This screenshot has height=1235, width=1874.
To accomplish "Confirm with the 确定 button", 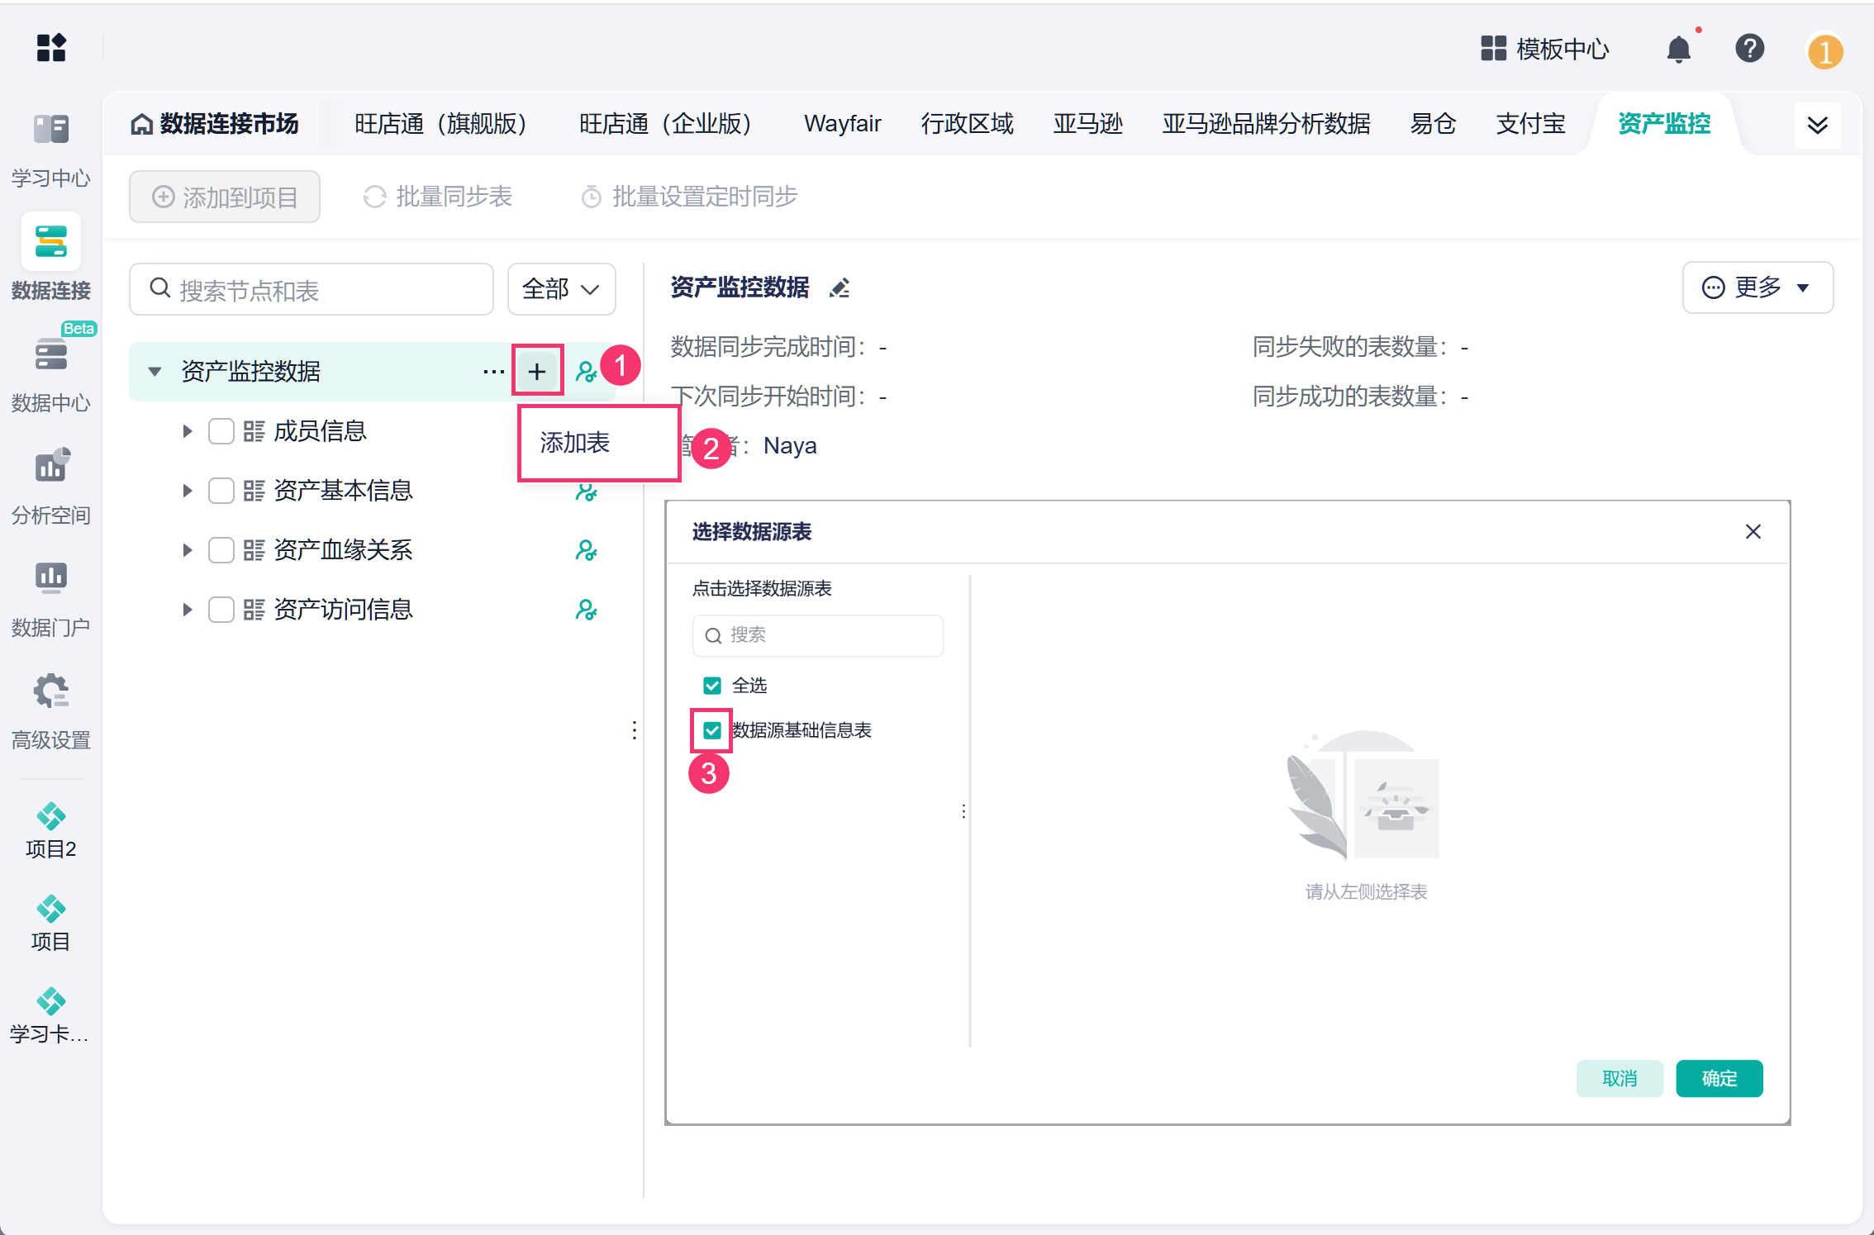I will 1719,1078.
